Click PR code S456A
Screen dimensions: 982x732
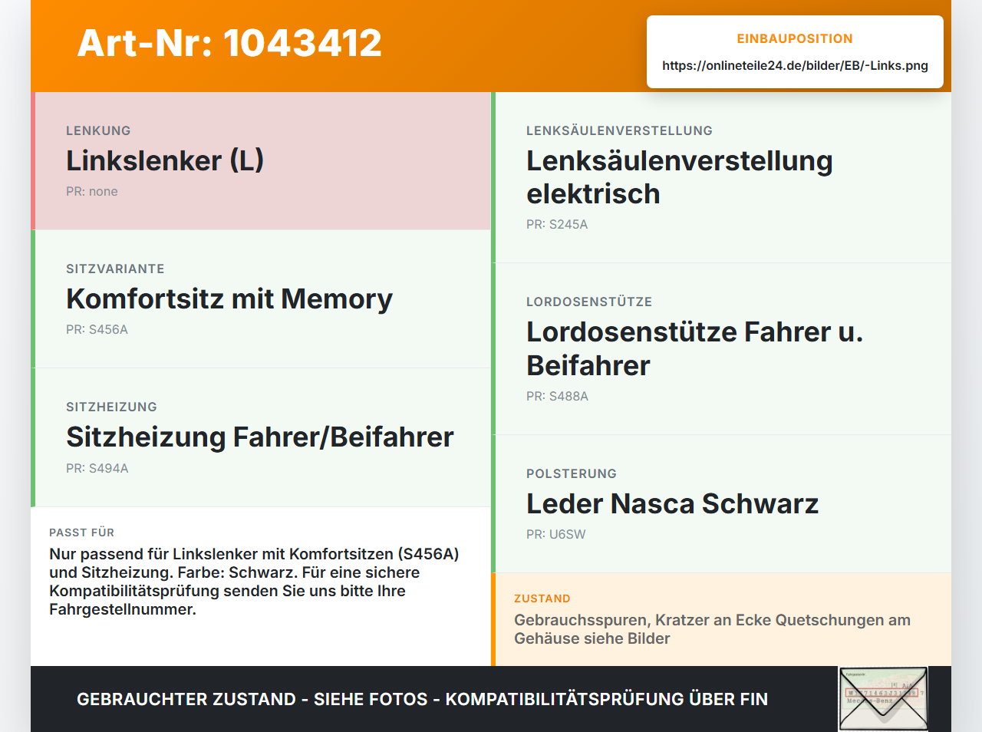click(97, 330)
